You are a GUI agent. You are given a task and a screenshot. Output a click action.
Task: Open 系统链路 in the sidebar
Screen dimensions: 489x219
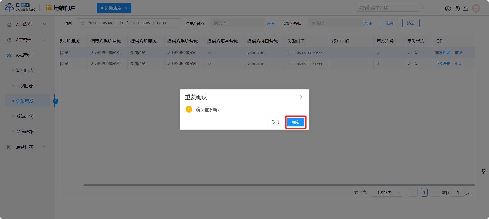25,132
